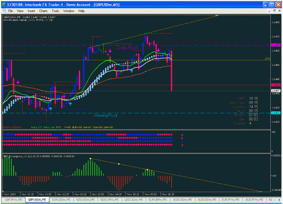Image resolution: width=283 pixels, height=204 pixels.
Task: Open the NZDCHFm,M5 chart tab
Action: pos(110,199)
